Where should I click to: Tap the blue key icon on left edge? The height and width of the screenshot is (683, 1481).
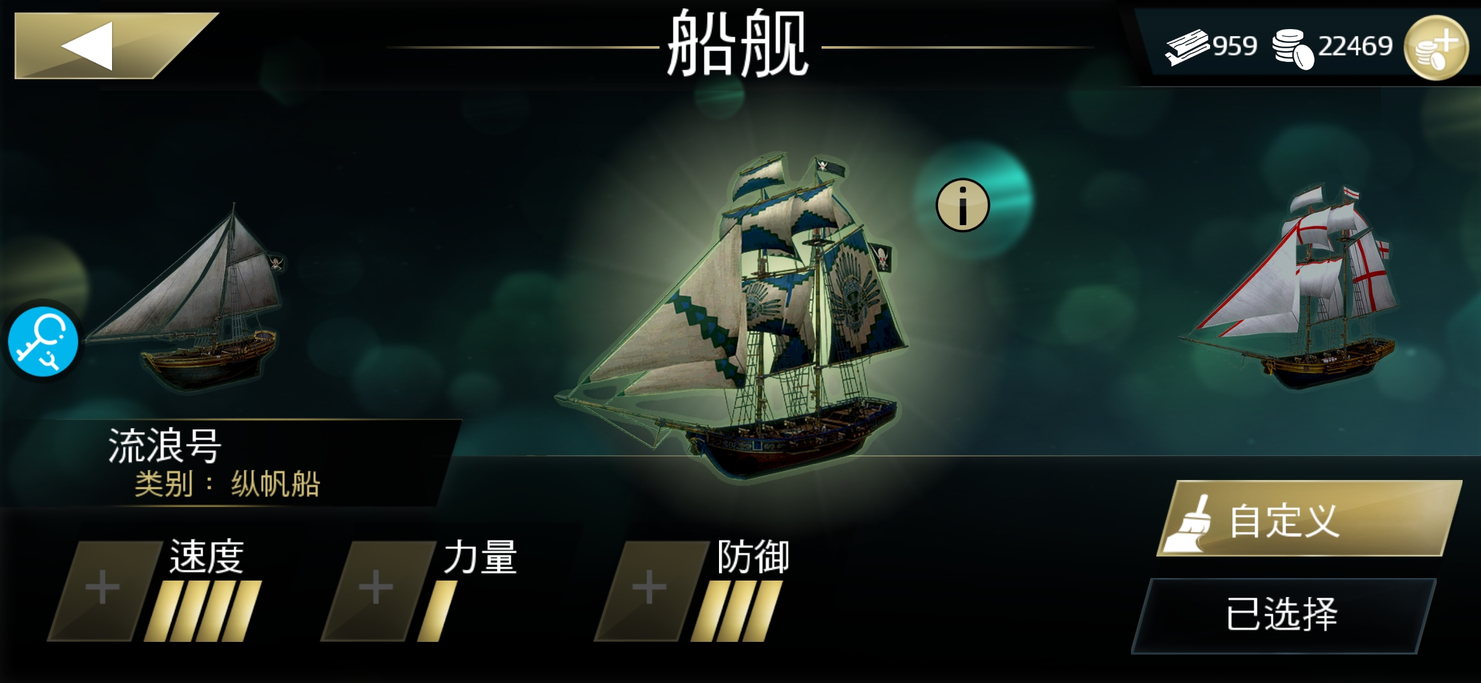43,341
